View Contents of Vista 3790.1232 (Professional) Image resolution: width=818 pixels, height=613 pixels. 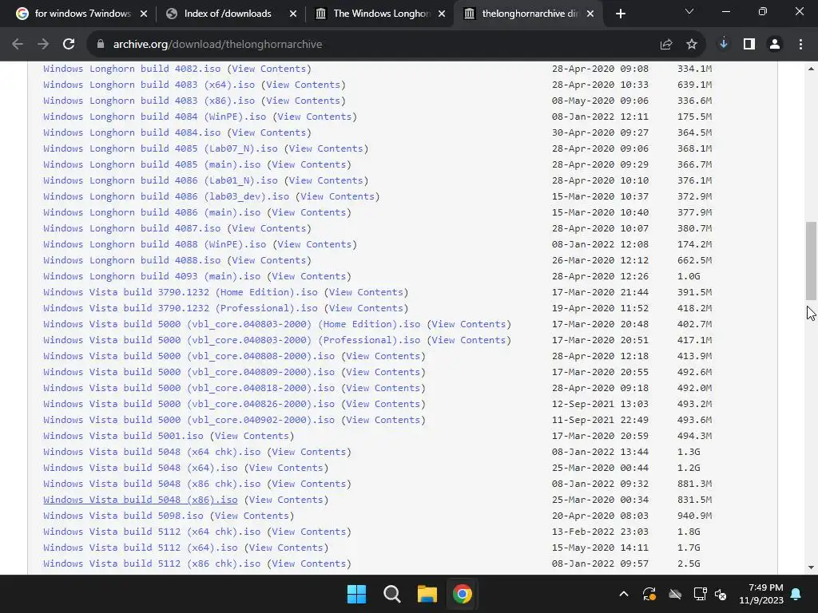[366, 308]
